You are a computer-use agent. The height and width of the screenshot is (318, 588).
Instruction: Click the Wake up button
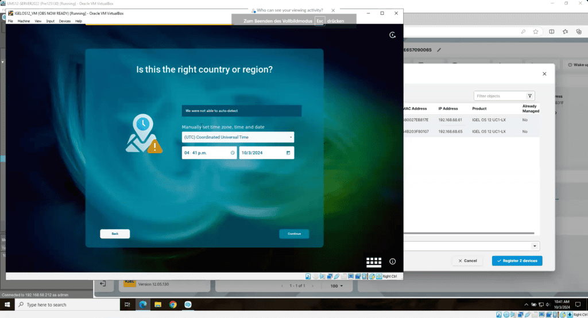tap(578, 64)
